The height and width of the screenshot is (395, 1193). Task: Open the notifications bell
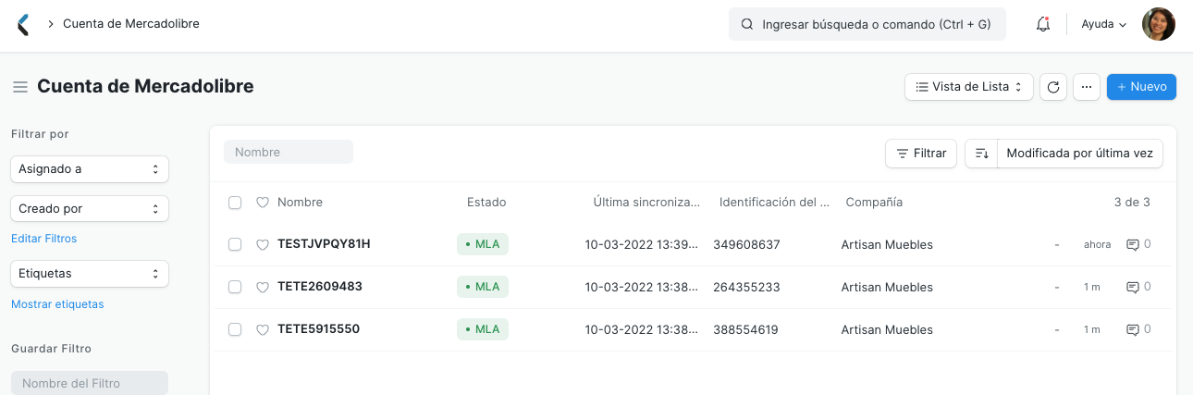(1043, 24)
